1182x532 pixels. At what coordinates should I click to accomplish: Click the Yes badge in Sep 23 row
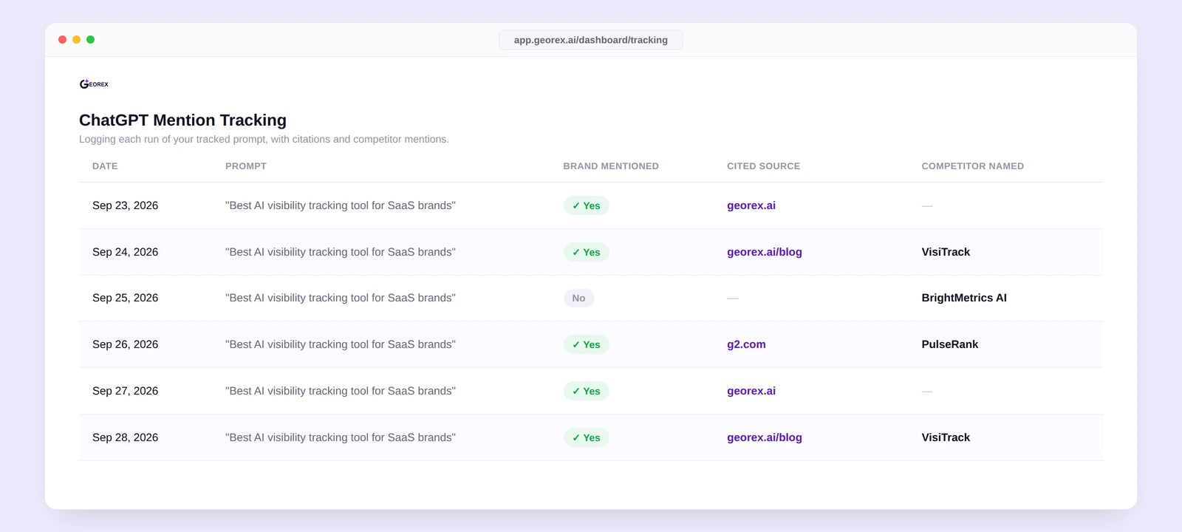[587, 205]
